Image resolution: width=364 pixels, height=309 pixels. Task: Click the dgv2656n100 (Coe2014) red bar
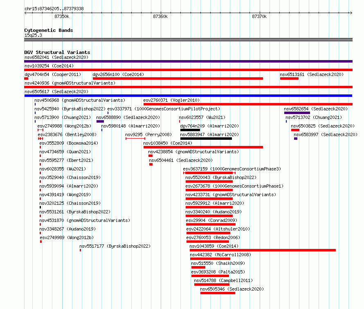click(178, 78)
